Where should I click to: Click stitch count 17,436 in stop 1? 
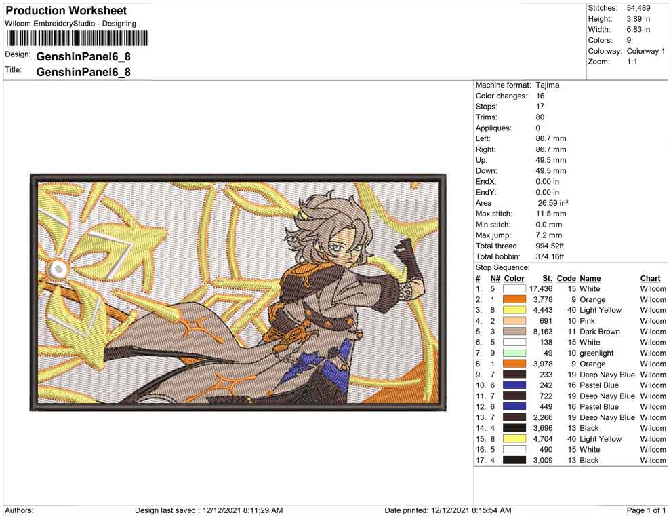541,289
